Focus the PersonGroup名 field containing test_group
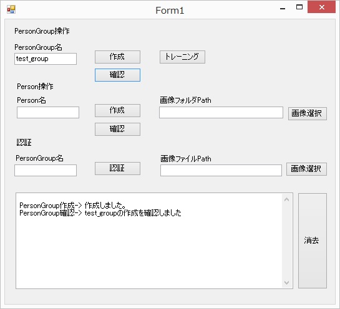The width and height of the screenshot is (340, 309). click(46, 59)
